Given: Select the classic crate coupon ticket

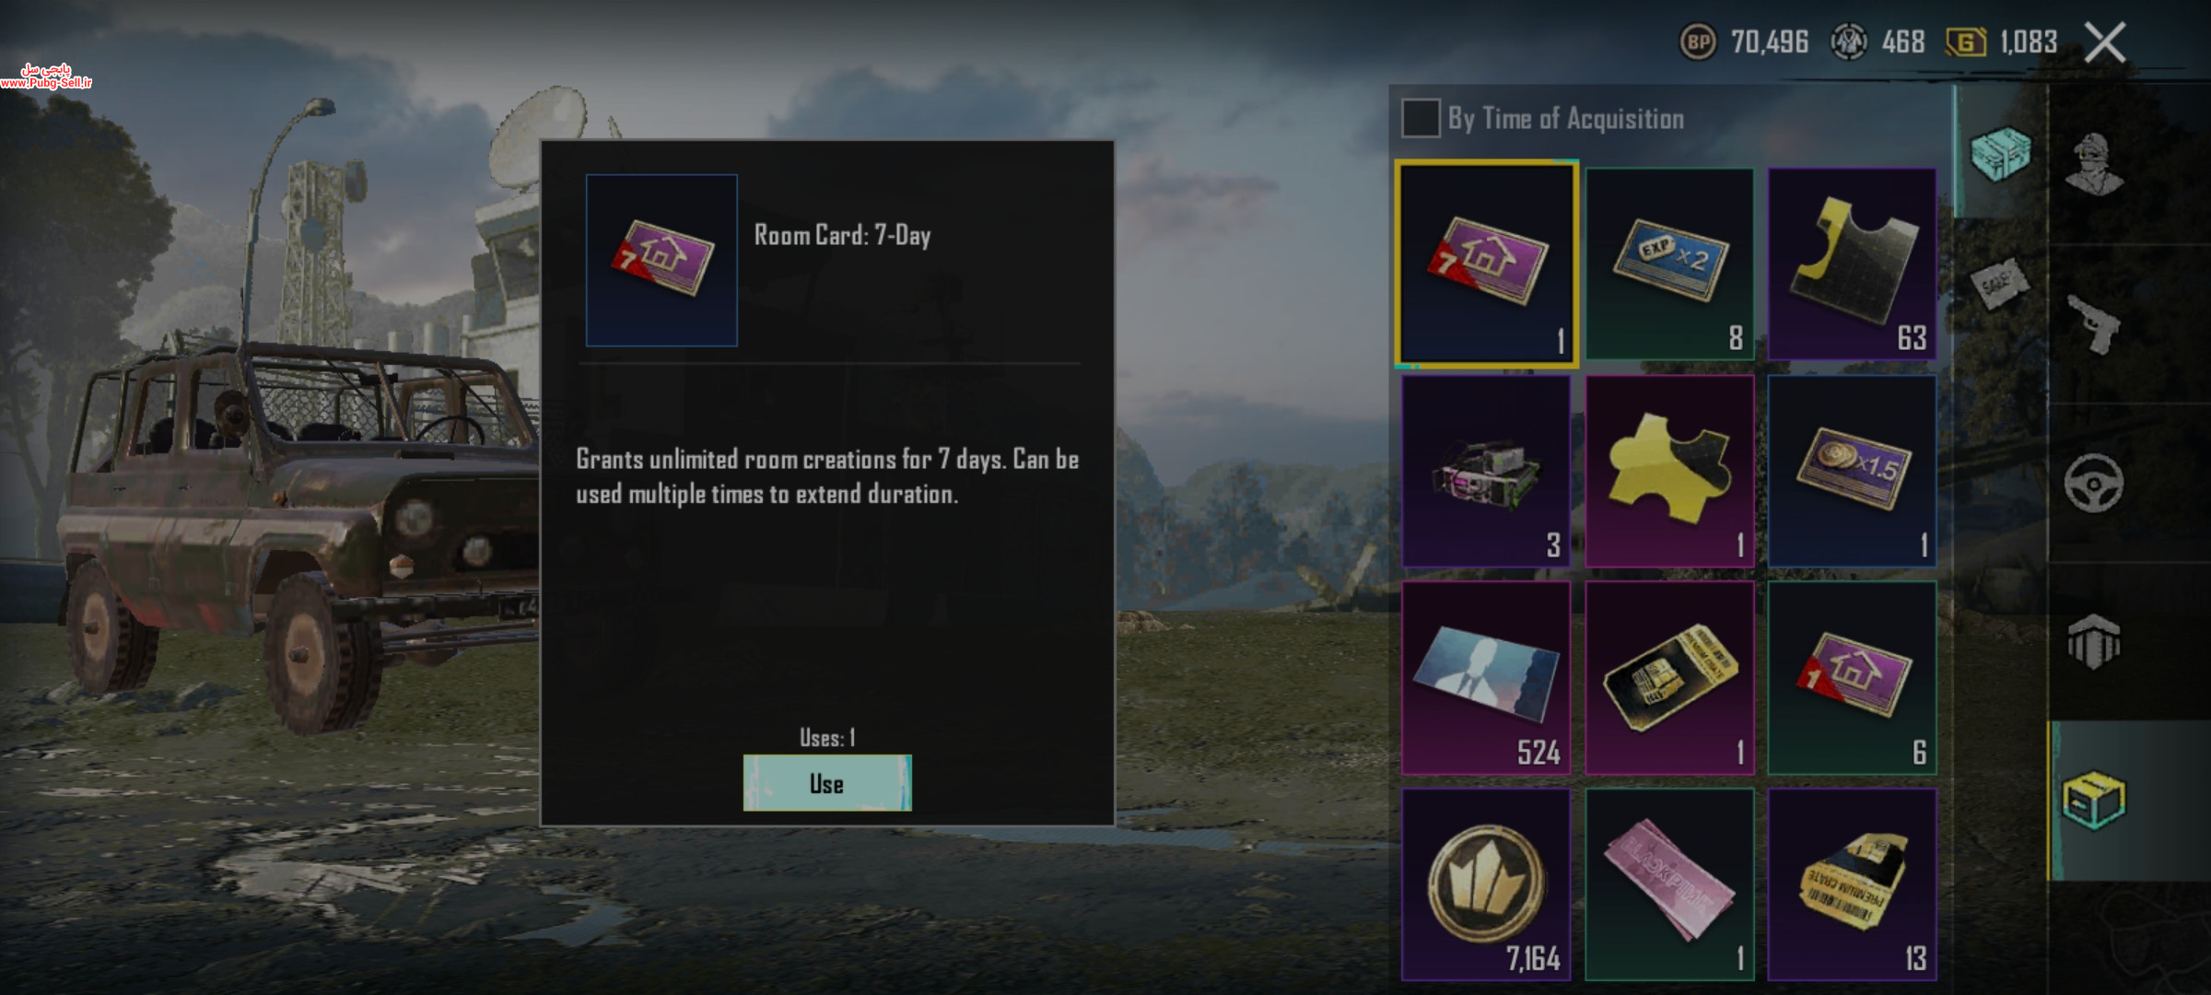Looking at the screenshot, I should [1669, 677].
